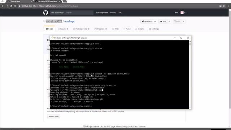Click the browser back arrow

pos(3,6)
